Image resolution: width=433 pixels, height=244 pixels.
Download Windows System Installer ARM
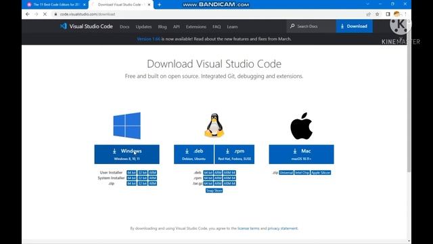click(x=153, y=178)
